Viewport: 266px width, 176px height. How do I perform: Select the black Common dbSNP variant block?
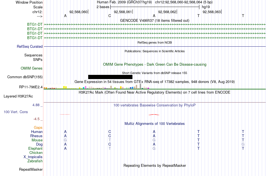(110, 77)
